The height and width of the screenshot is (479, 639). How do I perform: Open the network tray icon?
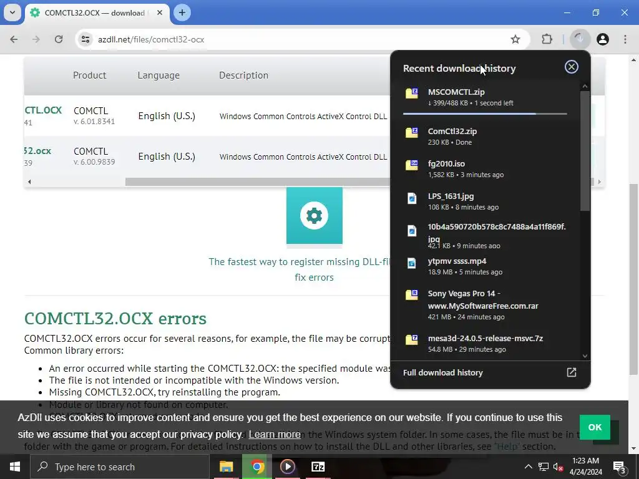[544, 467]
